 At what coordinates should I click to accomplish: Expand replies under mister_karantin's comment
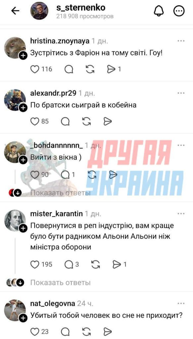pyautogui.click(x=60, y=282)
